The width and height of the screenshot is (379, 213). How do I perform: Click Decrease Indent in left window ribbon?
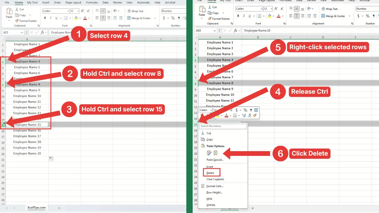coord(115,18)
